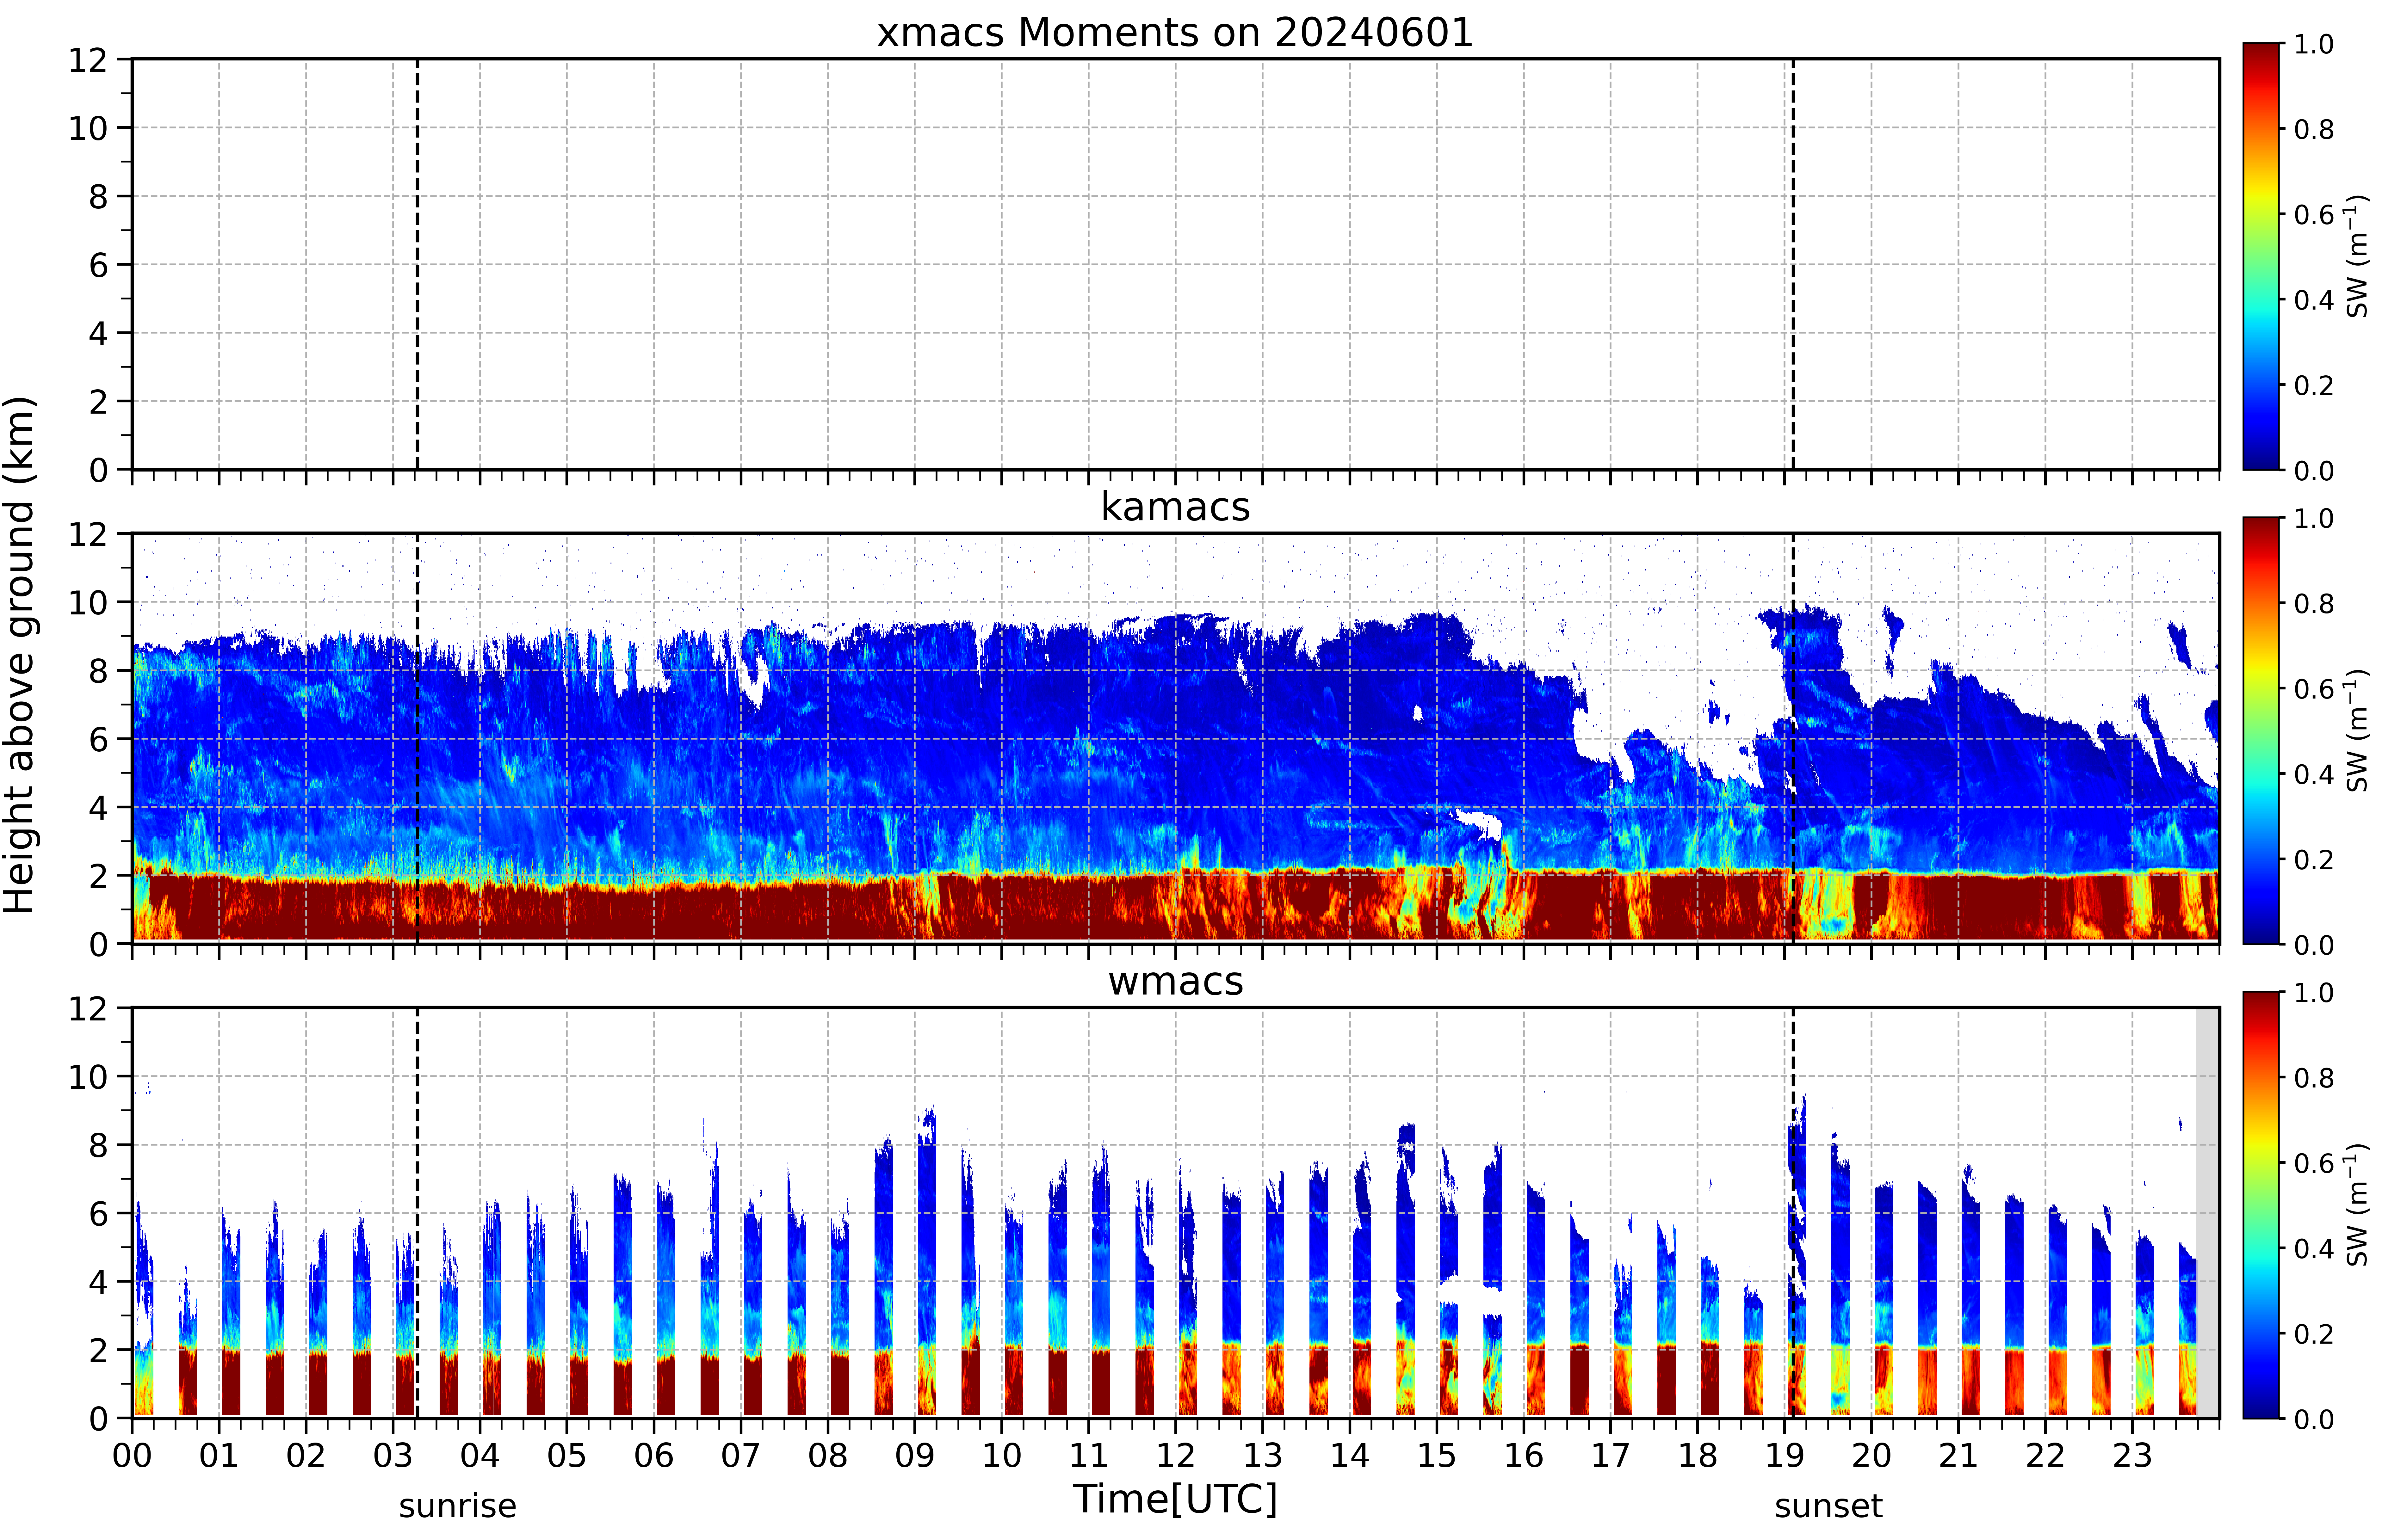The width and height of the screenshot is (2388, 1540).
Task: Click the sunset dashed line in wmacs panel
Action: click(1793, 1213)
